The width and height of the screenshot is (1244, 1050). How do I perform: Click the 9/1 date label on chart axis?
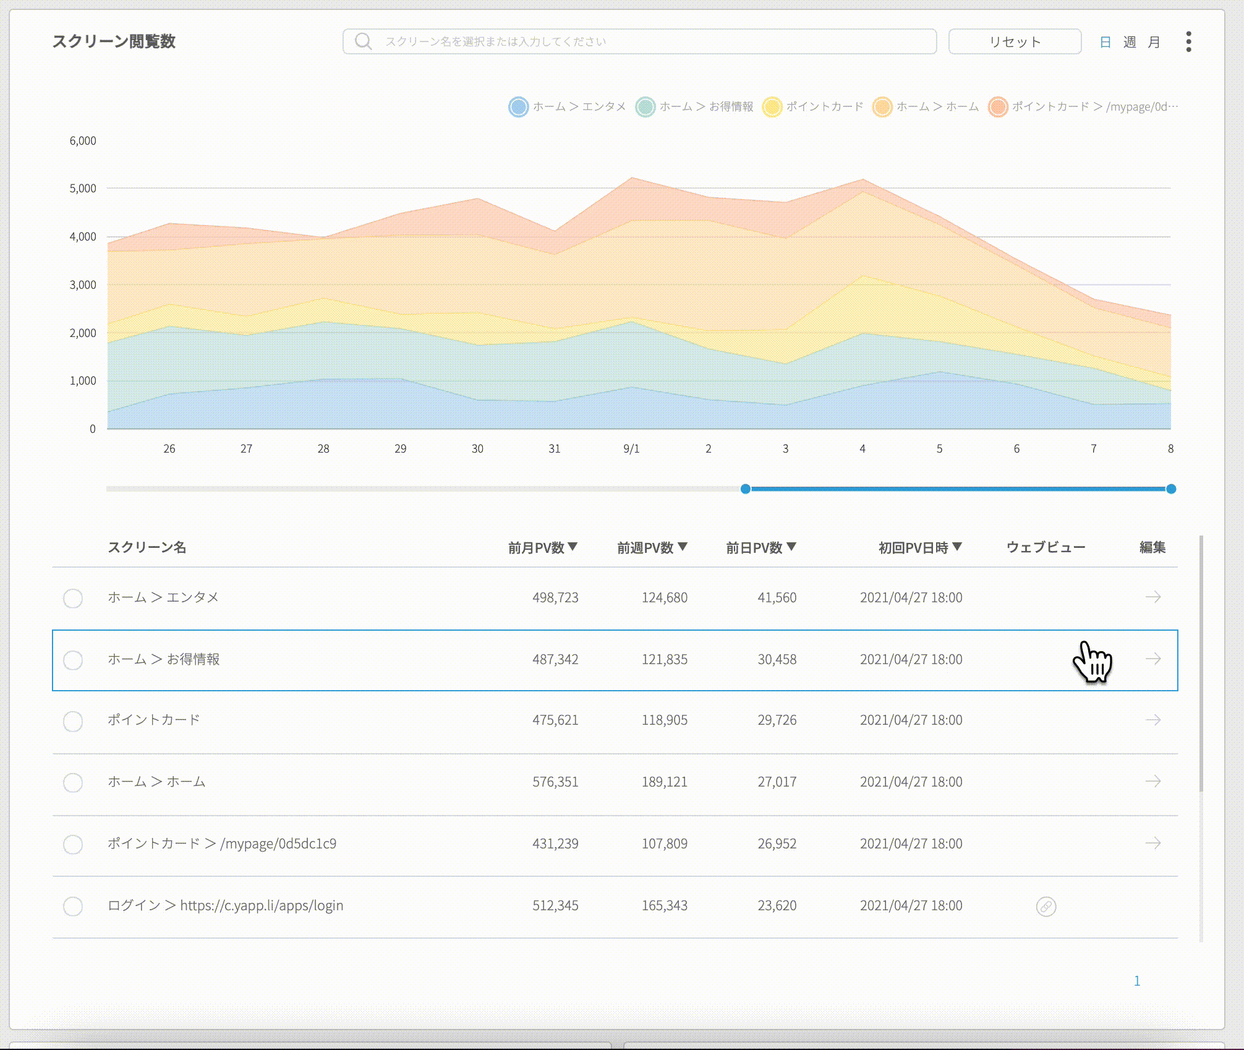[x=631, y=449]
